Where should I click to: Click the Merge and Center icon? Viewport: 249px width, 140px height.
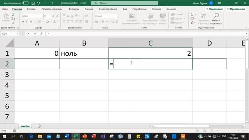click(x=86, y=22)
